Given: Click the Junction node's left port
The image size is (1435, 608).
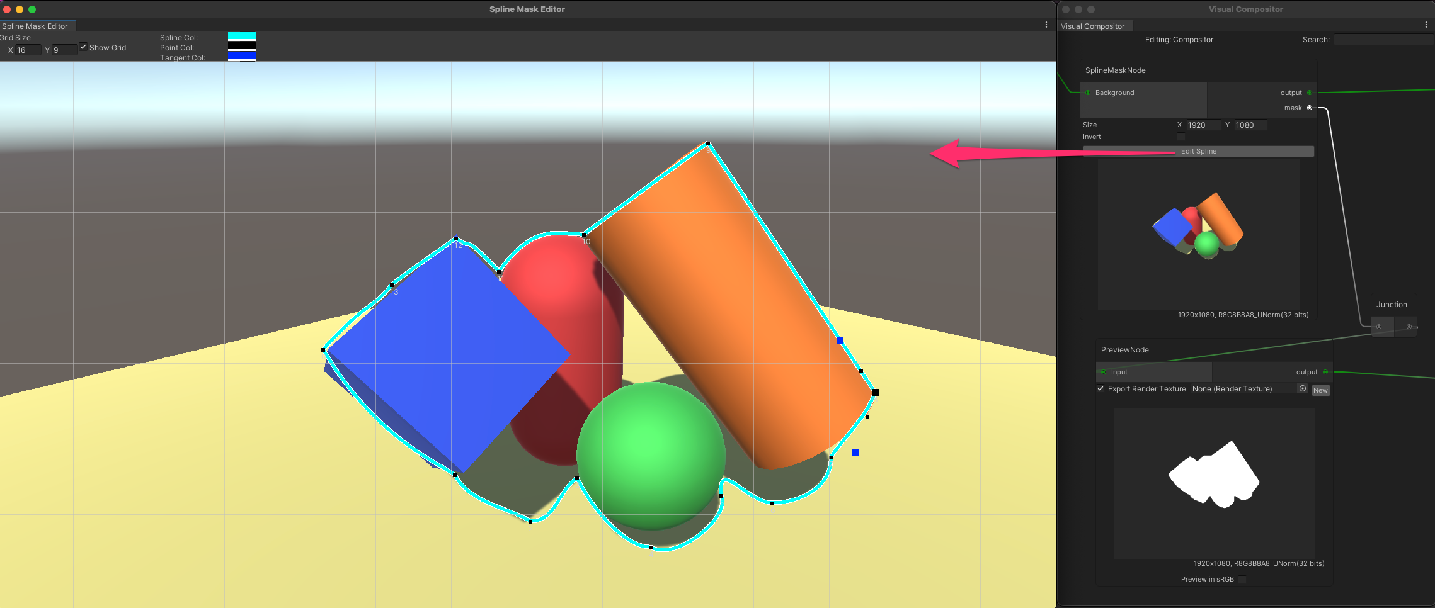Looking at the screenshot, I should (x=1379, y=327).
